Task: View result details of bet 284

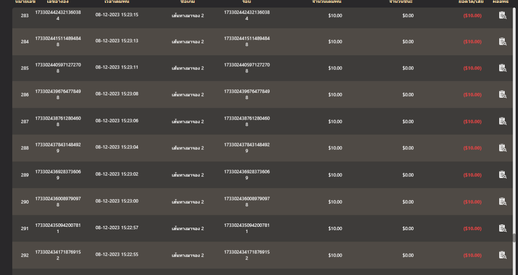Action: 502,42
